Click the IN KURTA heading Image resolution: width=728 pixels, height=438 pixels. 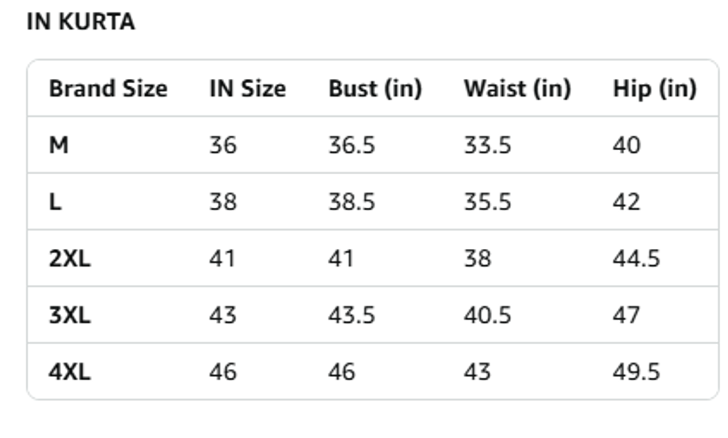click(81, 22)
